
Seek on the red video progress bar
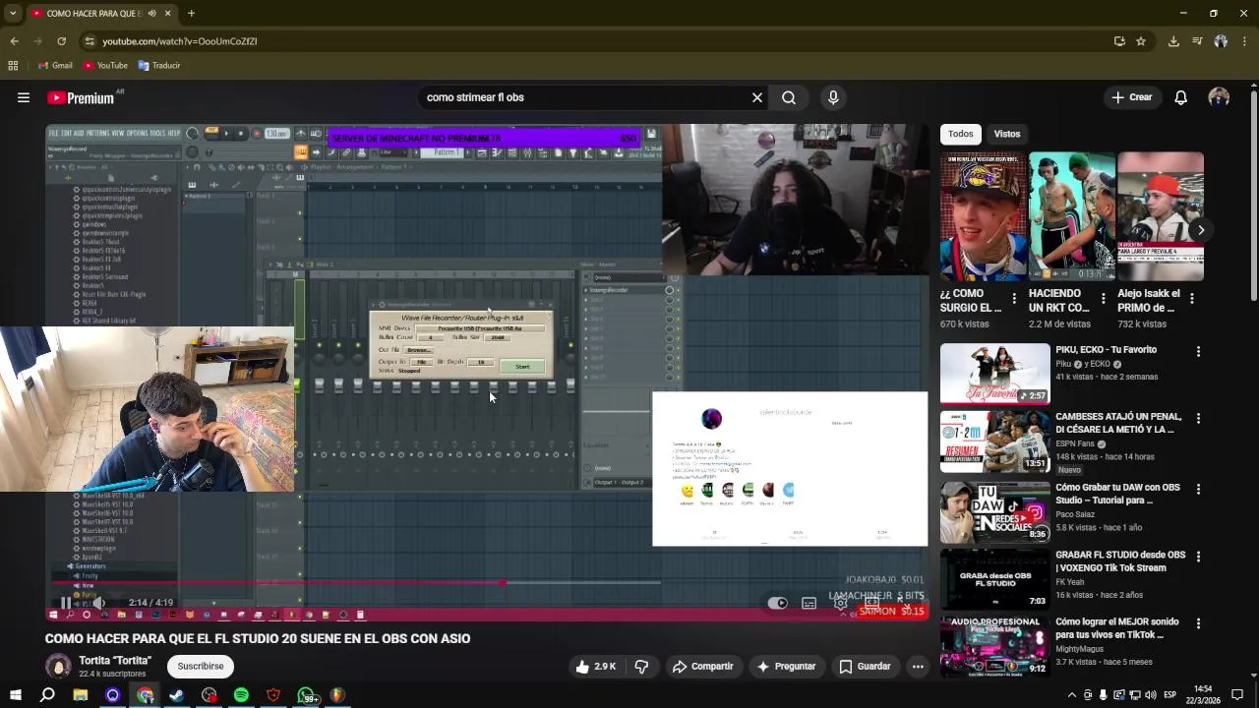tap(354, 583)
